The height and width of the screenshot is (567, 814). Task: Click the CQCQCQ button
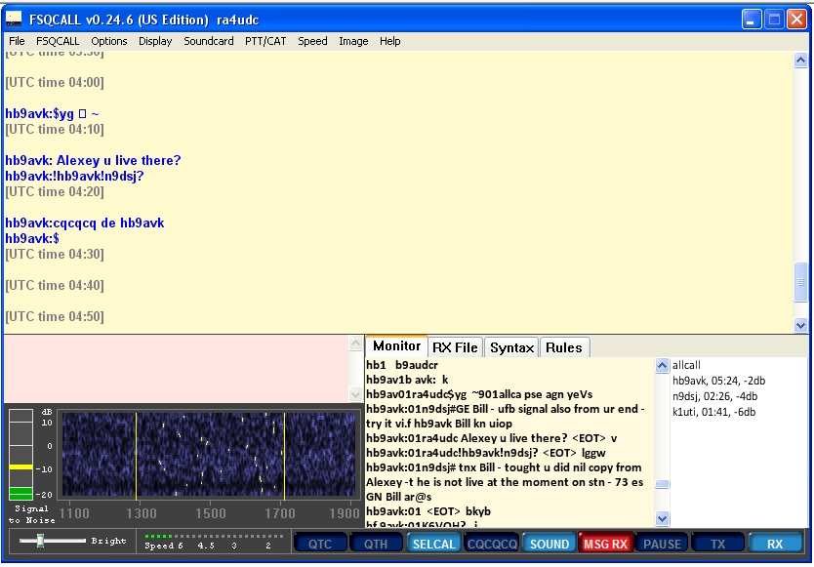pyautogui.click(x=491, y=544)
